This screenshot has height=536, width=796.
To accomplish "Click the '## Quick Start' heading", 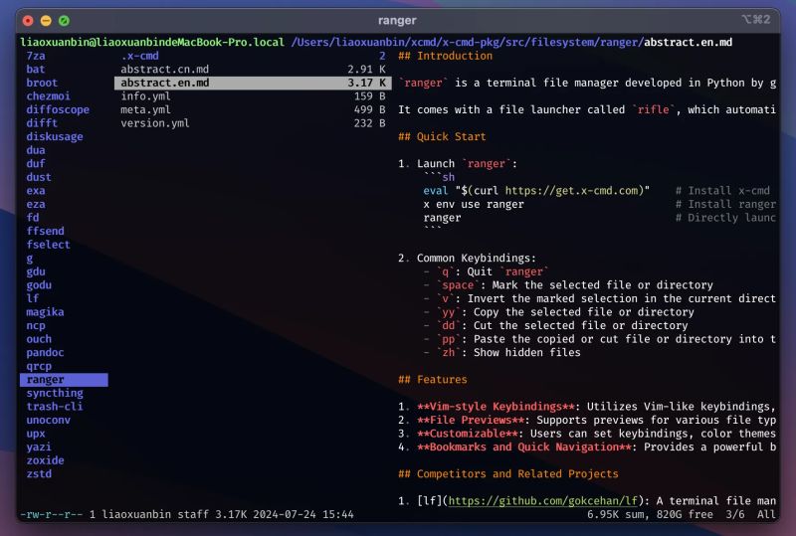I will (442, 136).
